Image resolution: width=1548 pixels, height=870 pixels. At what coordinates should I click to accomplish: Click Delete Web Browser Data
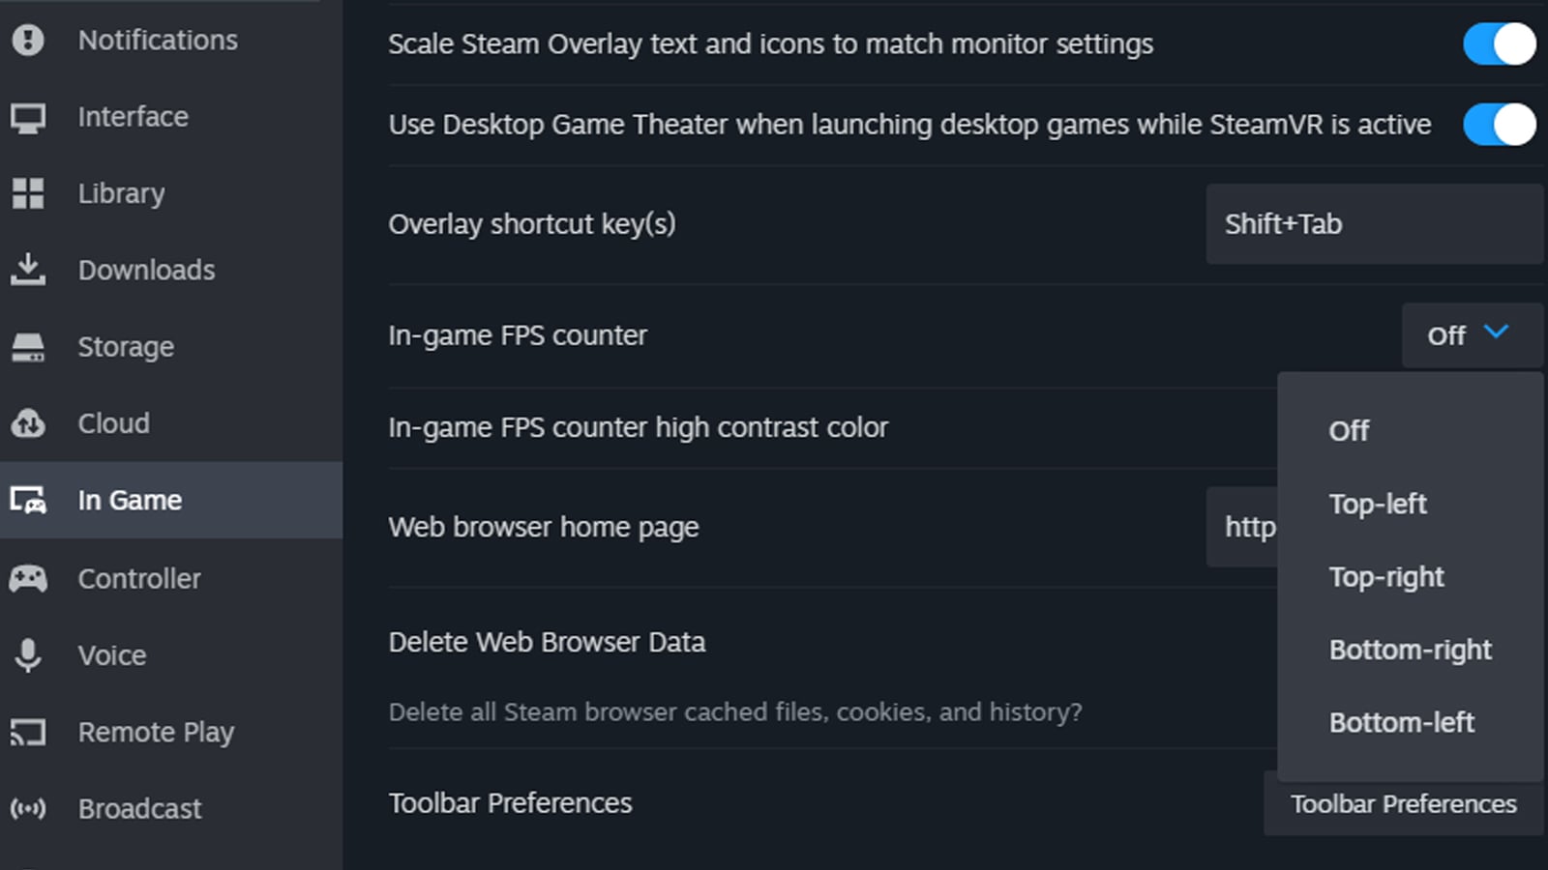pos(547,641)
